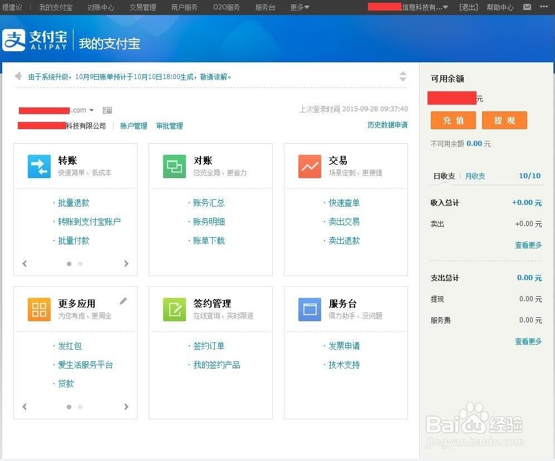Open the 卖出退款 link
The width and height of the screenshot is (555, 461).
tap(344, 241)
